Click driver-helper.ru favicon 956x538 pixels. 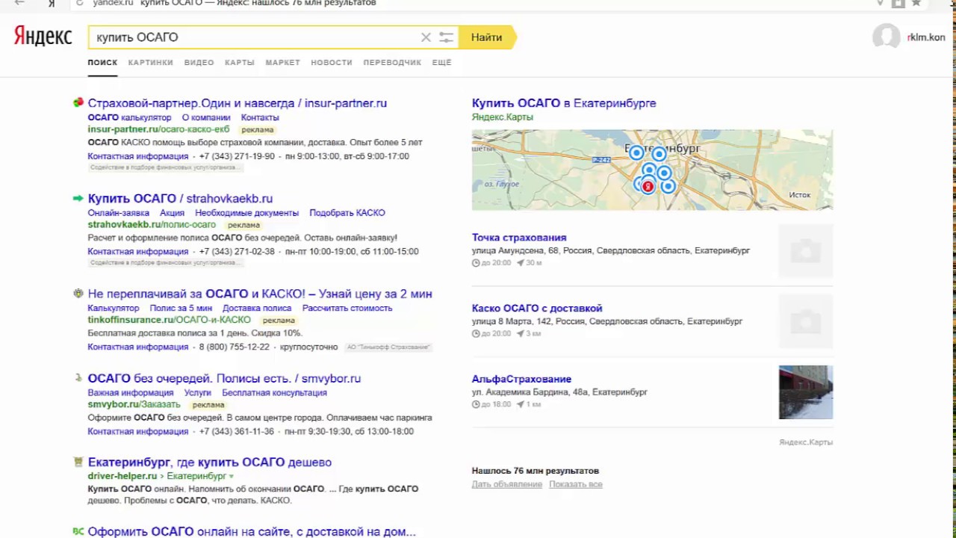click(x=78, y=462)
